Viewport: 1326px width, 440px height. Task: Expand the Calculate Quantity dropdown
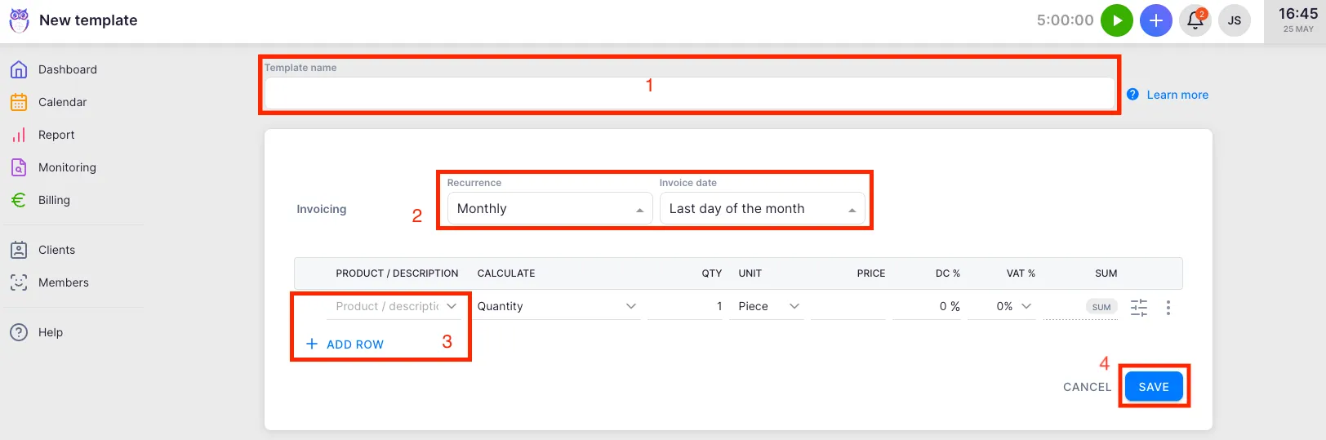click(556, 306)
